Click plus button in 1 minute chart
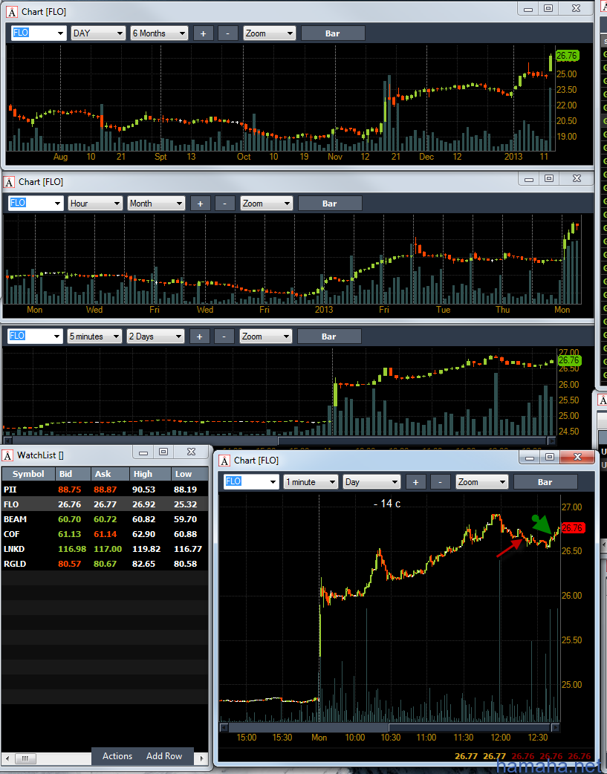The image size is (607, 774). coord(416,482)
